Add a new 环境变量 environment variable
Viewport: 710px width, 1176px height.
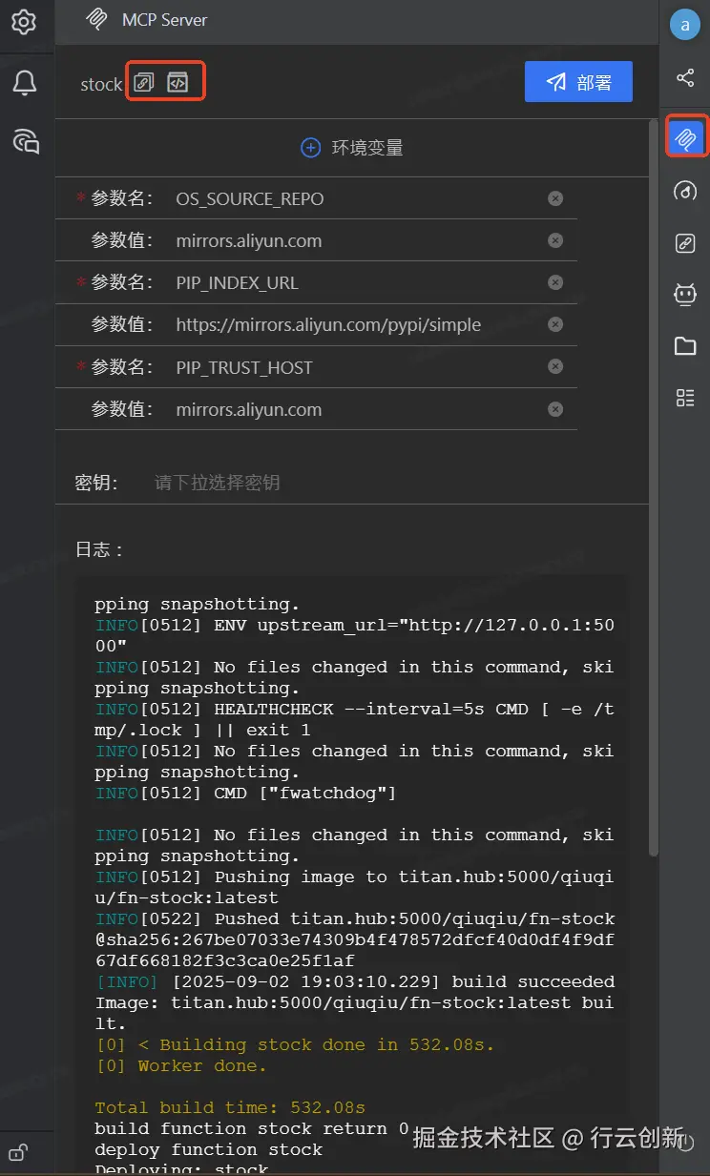coord(352,148)
